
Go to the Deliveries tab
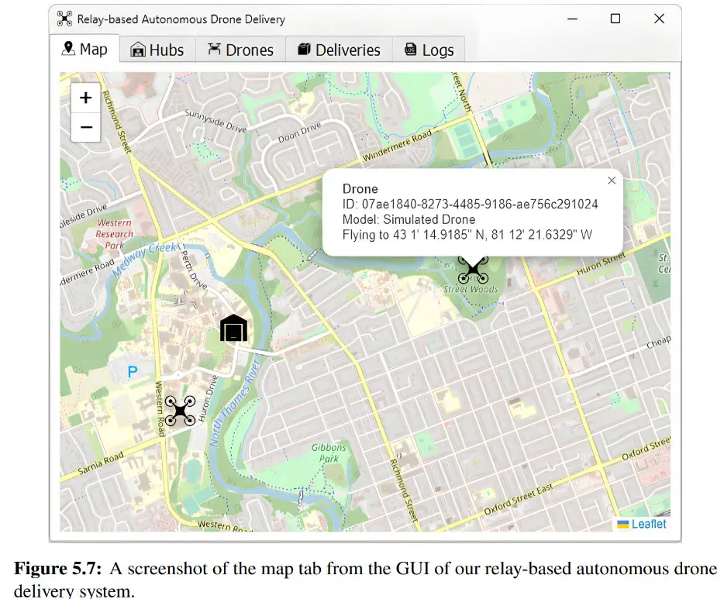(338, 50)
